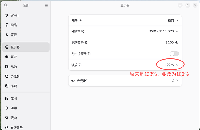Expand the Night Light (夜光) row arrow

click(177, 81)
